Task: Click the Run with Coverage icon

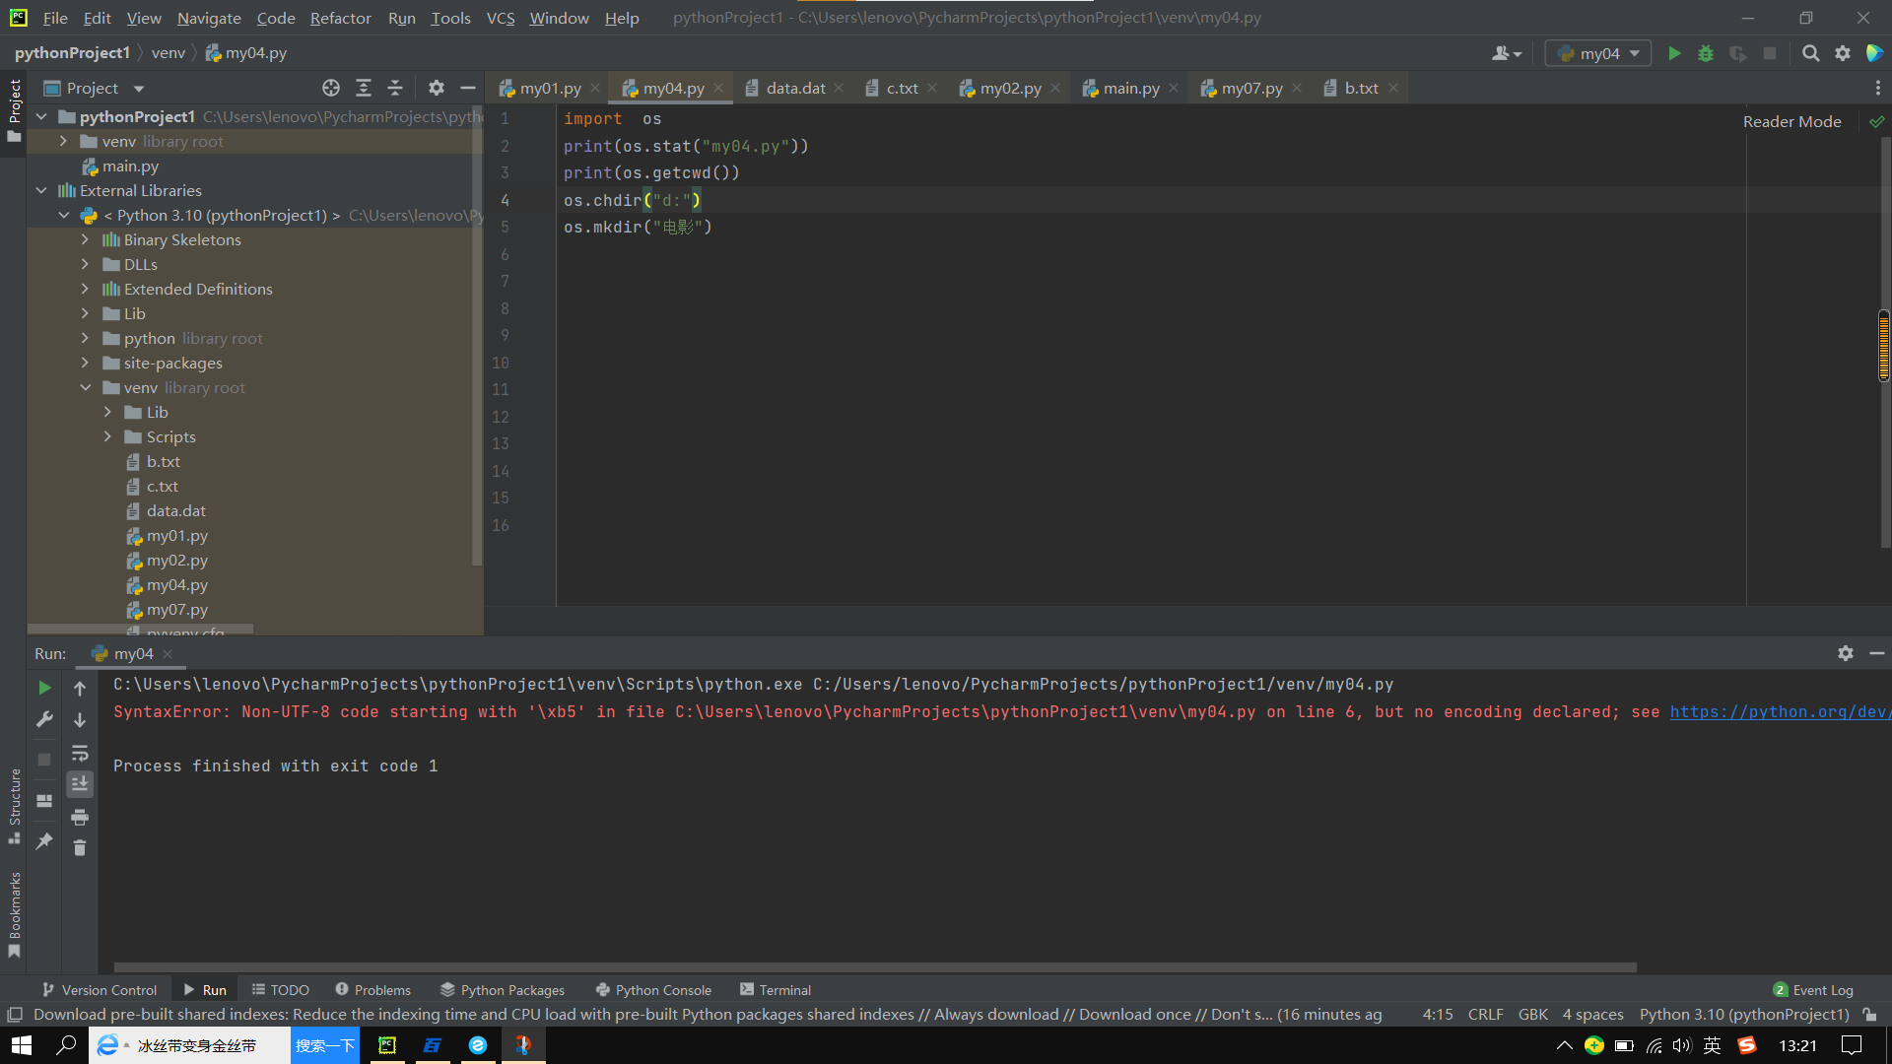Action: (1738, 53)
